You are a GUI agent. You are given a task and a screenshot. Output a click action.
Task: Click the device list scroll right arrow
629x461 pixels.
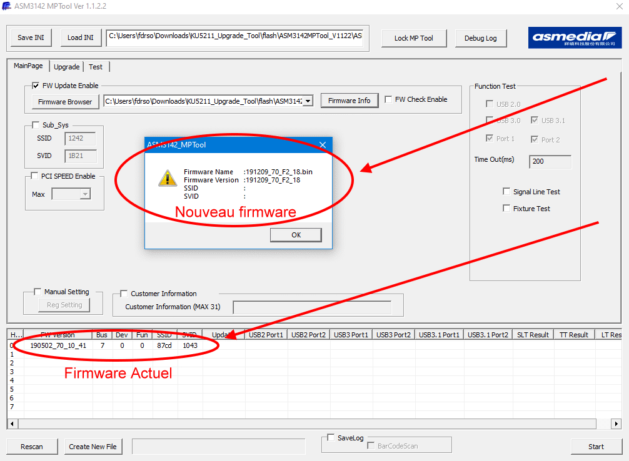coord(616,424)
